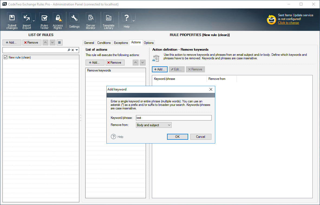
Task: Select the New rule (clean) row
Action: (x=41, y=57)
